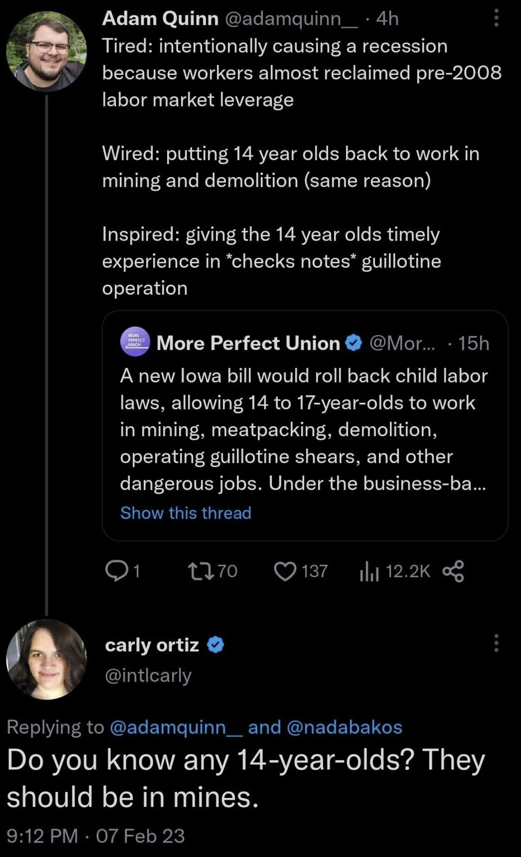Open three-dot menu on carly ortiz's reply
521x857 pixels.
click(496, 643)
